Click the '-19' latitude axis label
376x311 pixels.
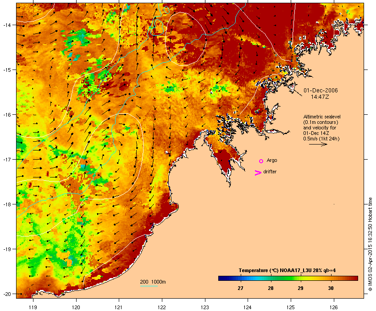point(6,249)
